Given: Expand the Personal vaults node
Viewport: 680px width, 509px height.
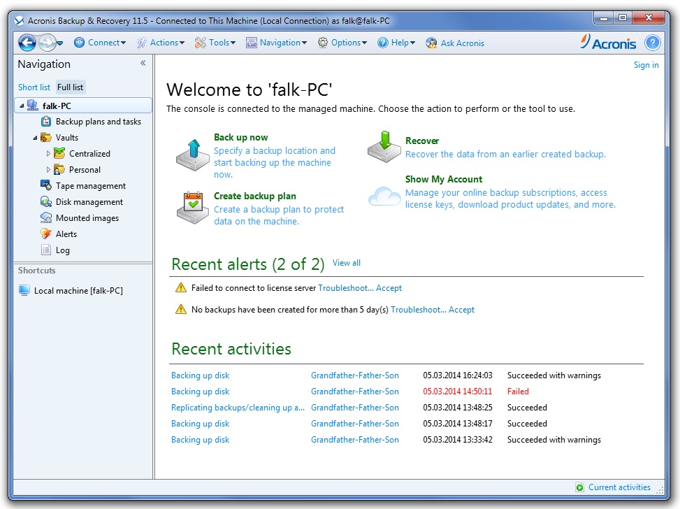Looking at the screenshot, I should [x=48, y=170].
